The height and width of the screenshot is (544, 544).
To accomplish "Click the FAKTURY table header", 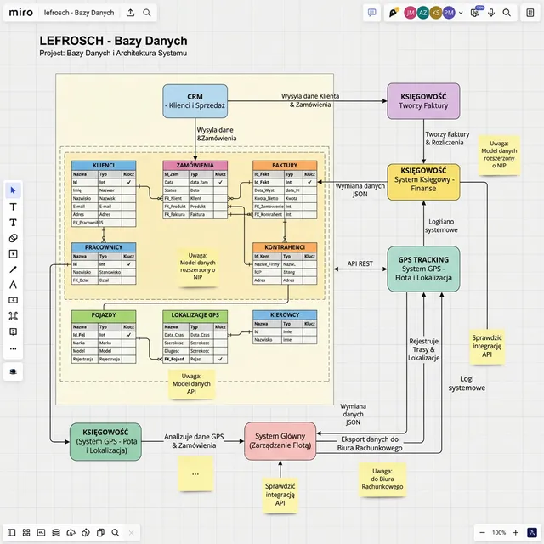I will [285, 165].
